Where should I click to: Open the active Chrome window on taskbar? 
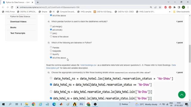point(88,104)
